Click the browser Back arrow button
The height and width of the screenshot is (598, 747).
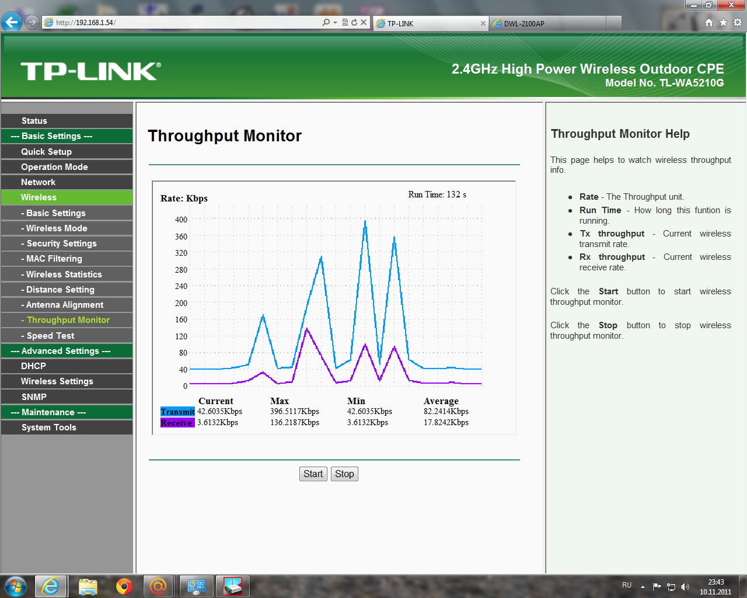pyautogui.click(x=12, y=22)
